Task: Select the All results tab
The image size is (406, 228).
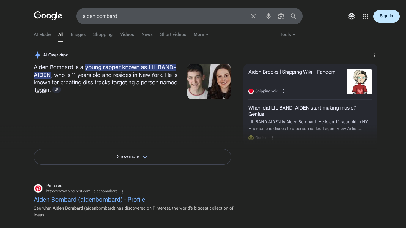Action: click(x=61, y=34)
